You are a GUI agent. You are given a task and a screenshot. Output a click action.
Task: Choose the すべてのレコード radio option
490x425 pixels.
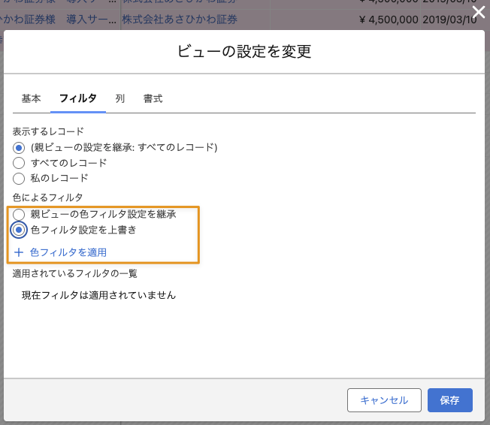coord(20,163)
